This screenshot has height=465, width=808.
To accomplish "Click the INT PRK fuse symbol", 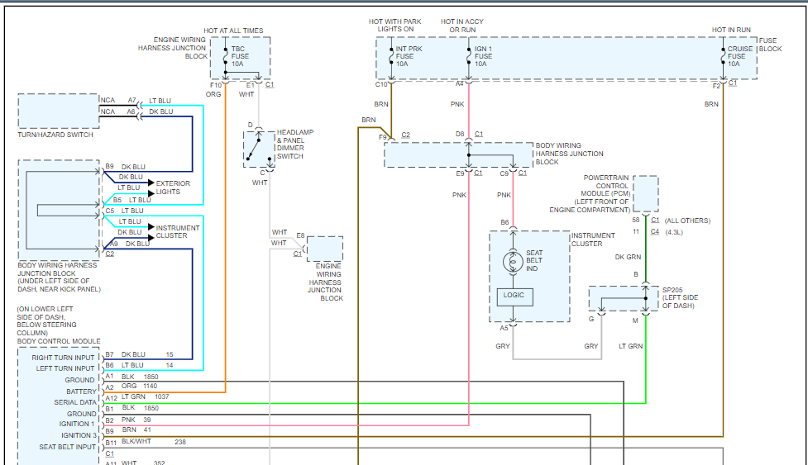I will coord(390,56).
